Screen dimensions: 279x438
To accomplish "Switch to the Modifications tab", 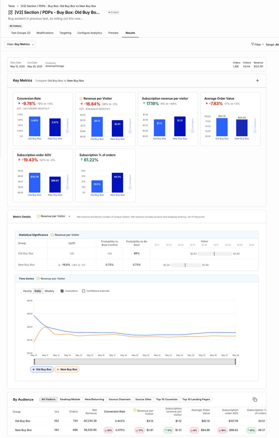I will pyautogui.click(x=45, y=33).
